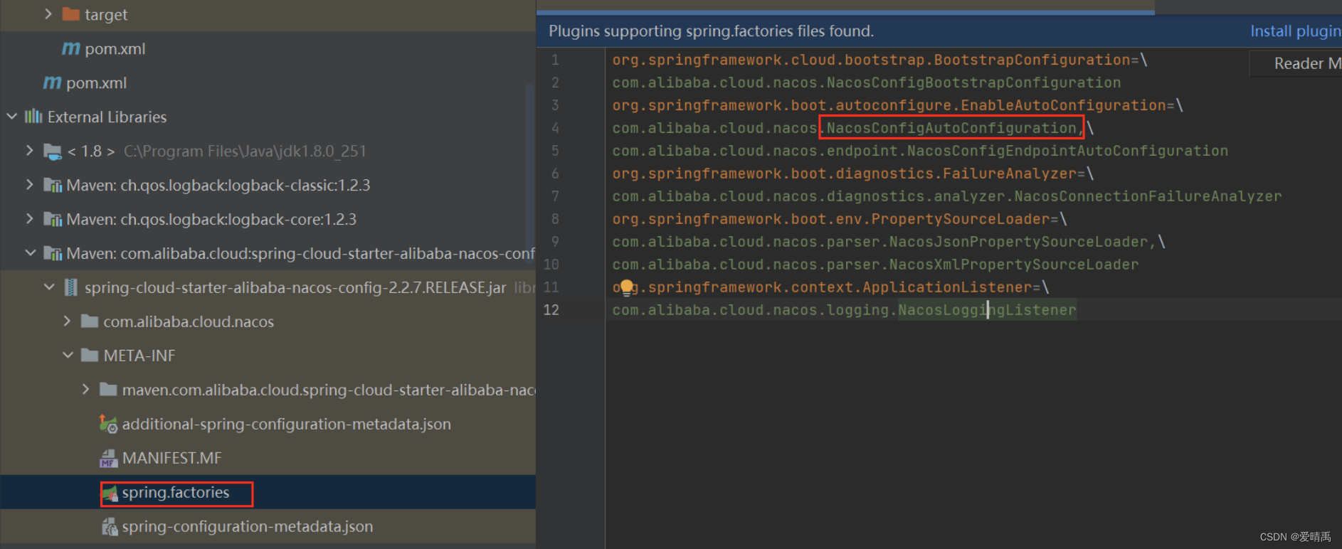Click NacosJsonPropertySourceLoader on line 9
The height and width of the screenshot is (549, 1342).
(1018, 242)
